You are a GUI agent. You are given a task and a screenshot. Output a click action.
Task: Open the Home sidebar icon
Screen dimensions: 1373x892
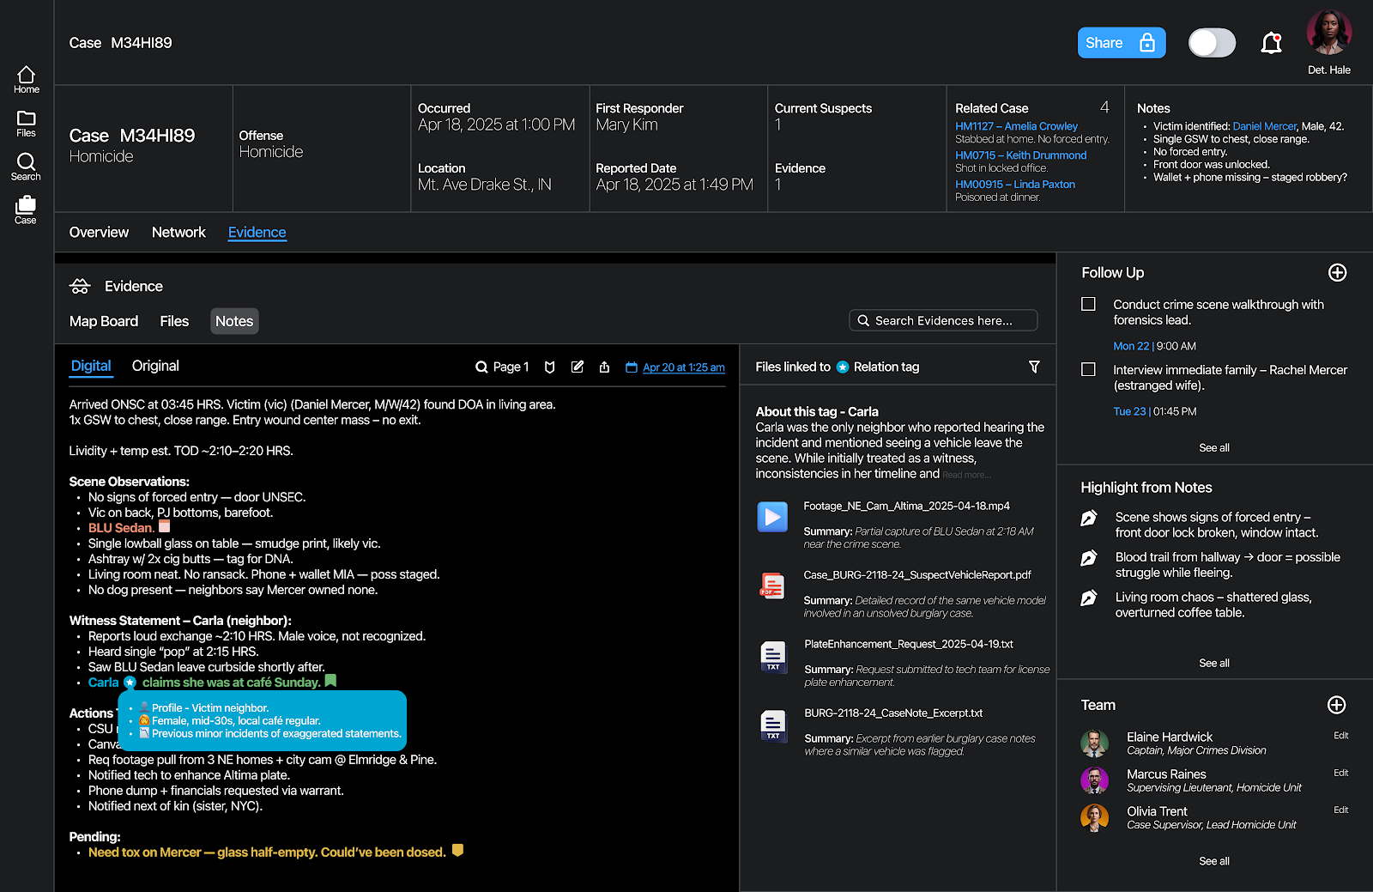coord(26,80)
